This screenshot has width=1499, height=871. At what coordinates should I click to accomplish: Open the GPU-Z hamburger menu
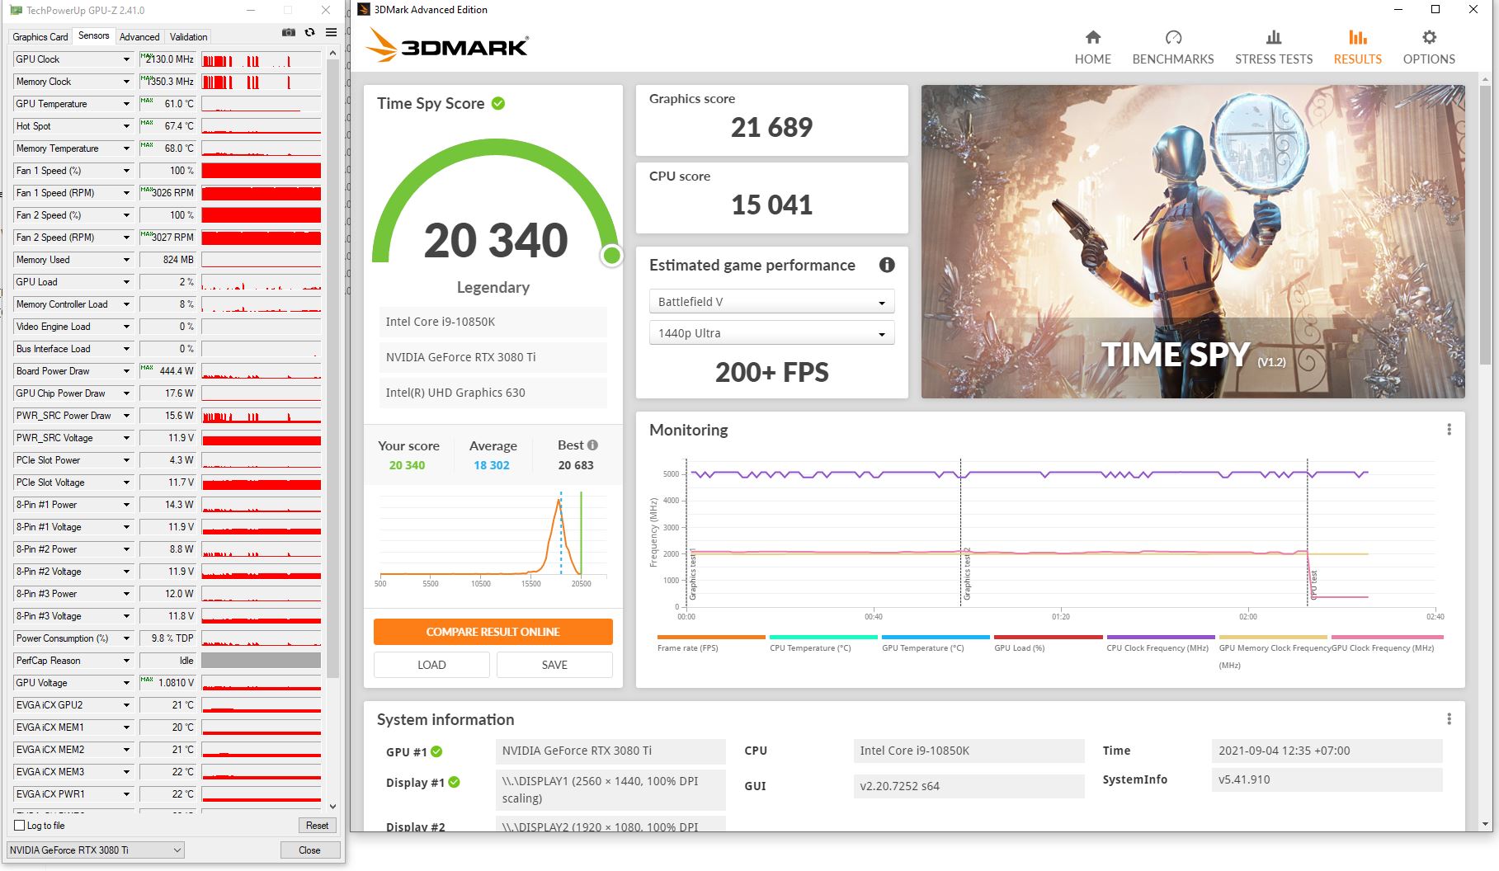tap(332, 33)
